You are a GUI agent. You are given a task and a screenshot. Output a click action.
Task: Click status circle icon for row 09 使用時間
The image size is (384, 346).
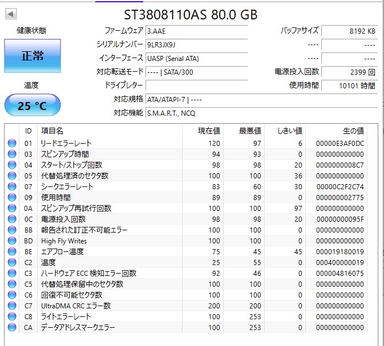12,197
